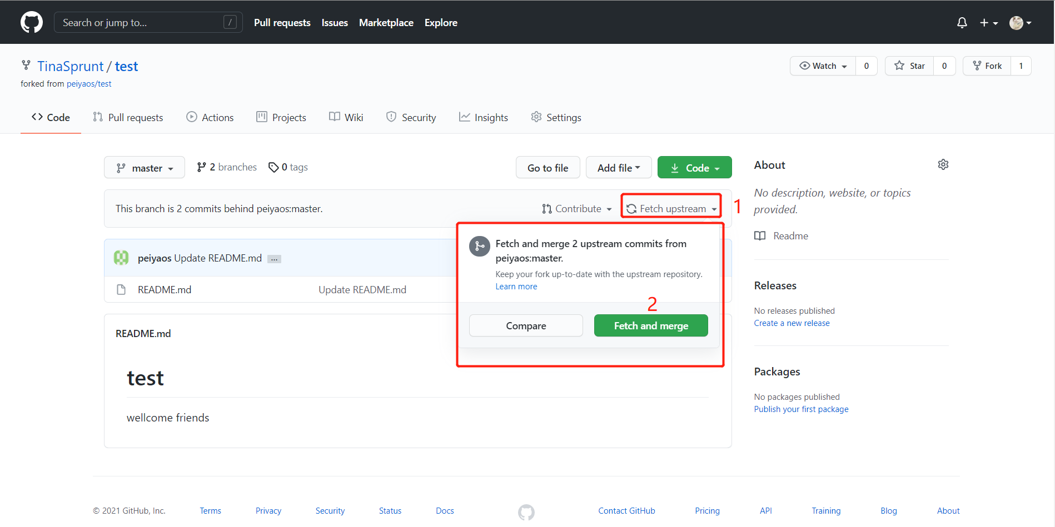Open the footer API link

766,510
